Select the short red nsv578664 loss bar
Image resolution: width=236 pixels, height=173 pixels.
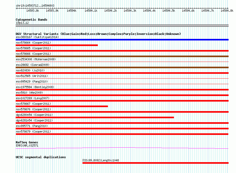click(57, 45)
